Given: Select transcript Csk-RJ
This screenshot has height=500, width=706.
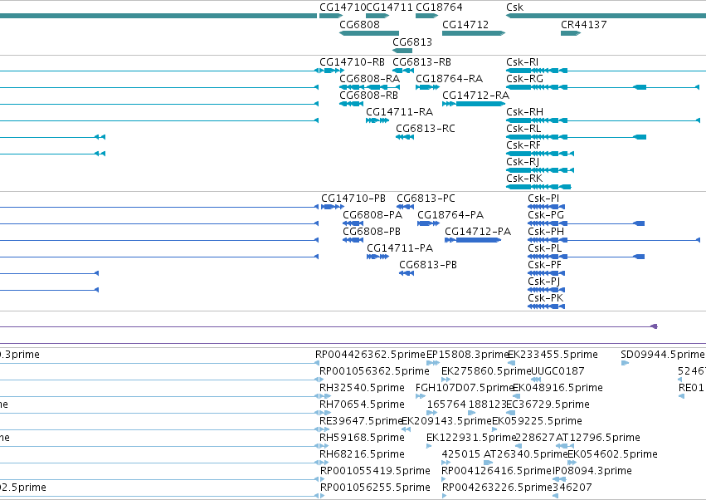Looking at the screenshot, I should (x=523, y=162).
